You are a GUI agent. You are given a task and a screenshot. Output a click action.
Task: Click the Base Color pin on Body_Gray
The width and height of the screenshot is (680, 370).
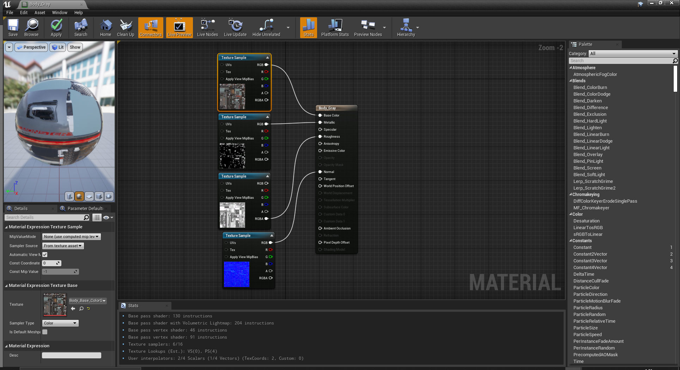click(320, 115)
